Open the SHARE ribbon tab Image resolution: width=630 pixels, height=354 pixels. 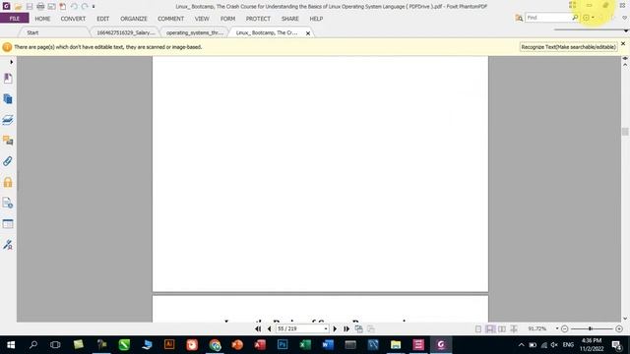click(x=289, y=19)
